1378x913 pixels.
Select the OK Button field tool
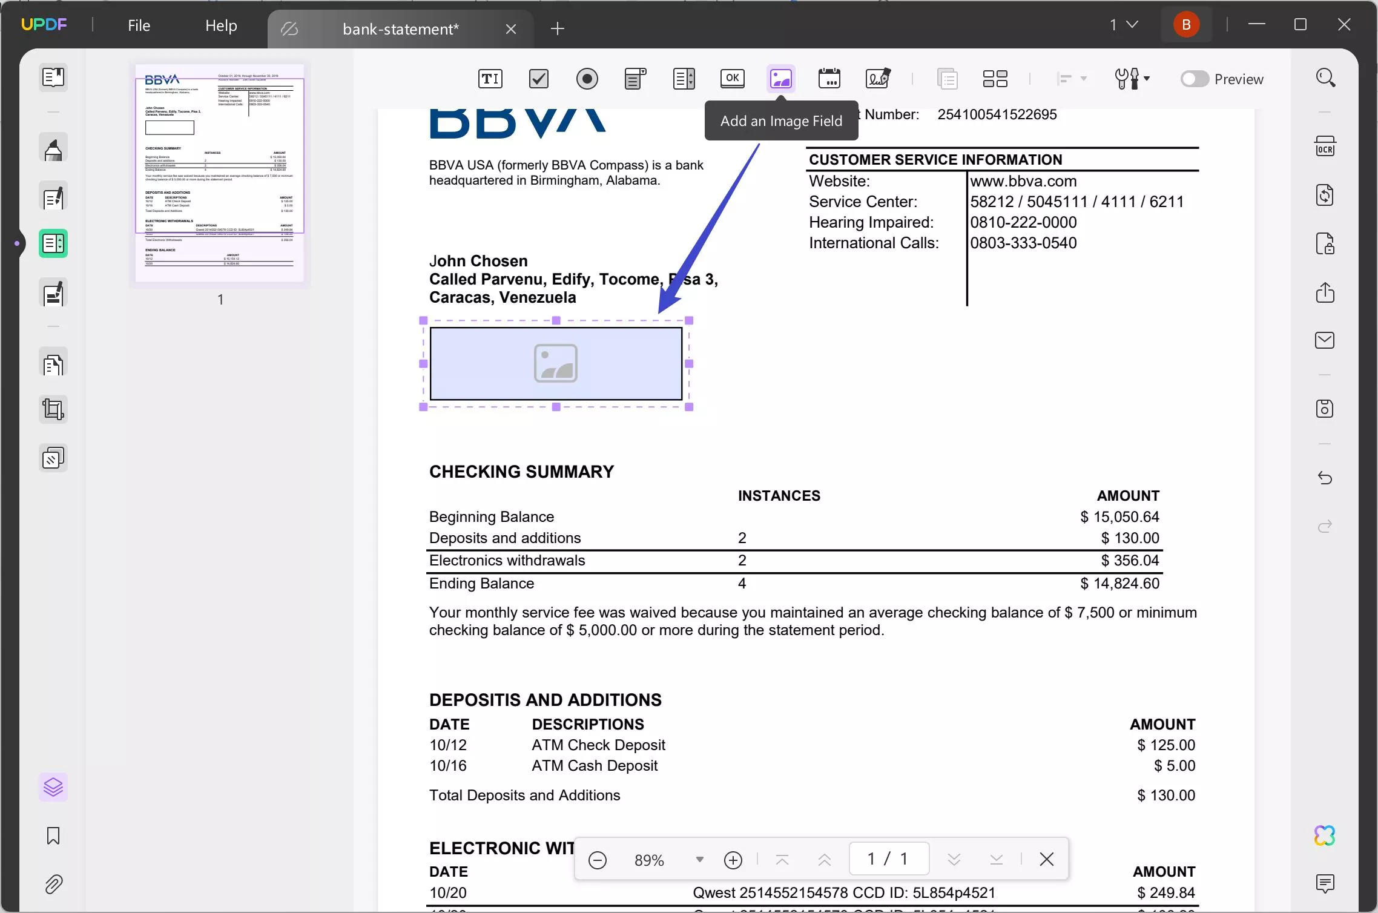click(x=732, y=78)
